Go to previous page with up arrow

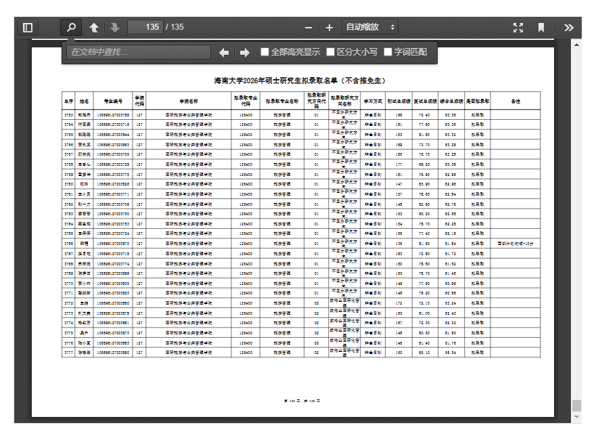[94, 27]
